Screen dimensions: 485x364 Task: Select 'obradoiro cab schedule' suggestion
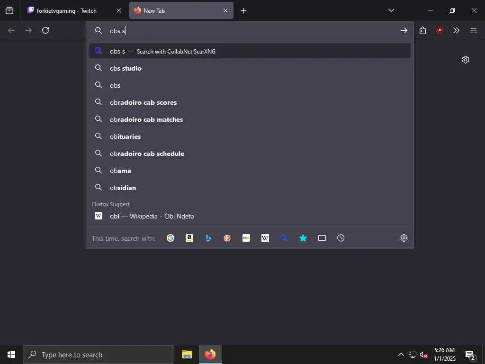coord(250,153)
